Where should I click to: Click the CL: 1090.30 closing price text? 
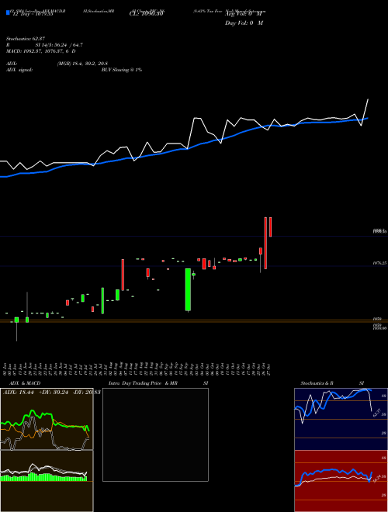[x=147, y=14]
